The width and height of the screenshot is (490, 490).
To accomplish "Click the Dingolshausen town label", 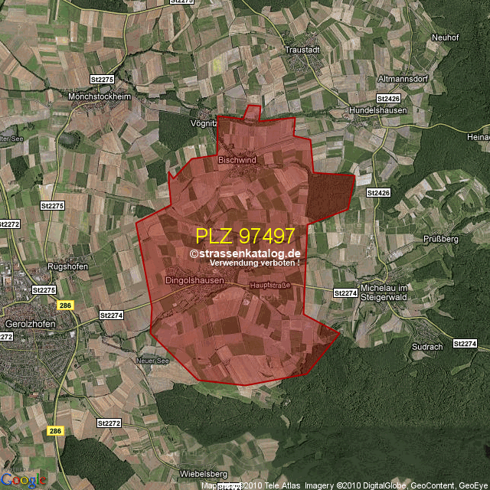I will point(194,281).
